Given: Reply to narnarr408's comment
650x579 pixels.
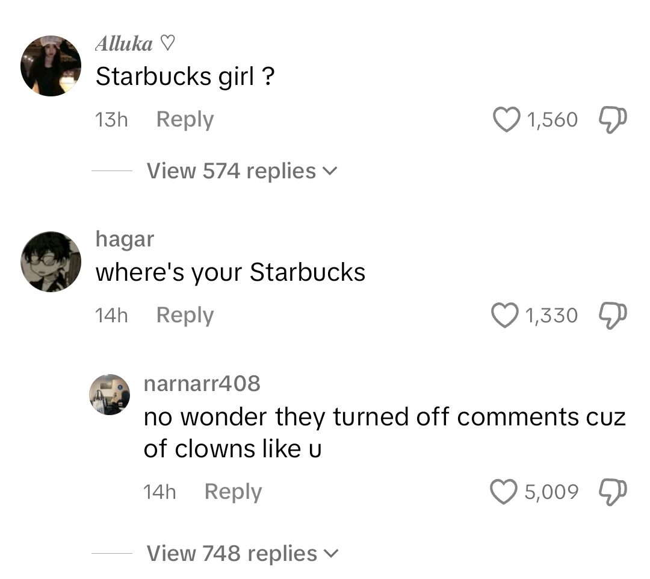Looking at the screenshot, I should [x=233, y=491].
